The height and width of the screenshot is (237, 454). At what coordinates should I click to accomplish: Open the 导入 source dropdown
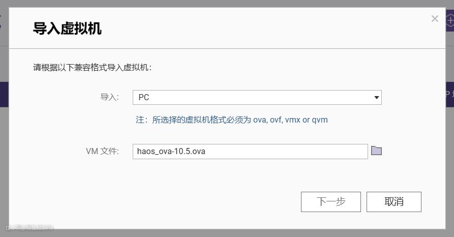pyautogui.click(x=257, y=97)
